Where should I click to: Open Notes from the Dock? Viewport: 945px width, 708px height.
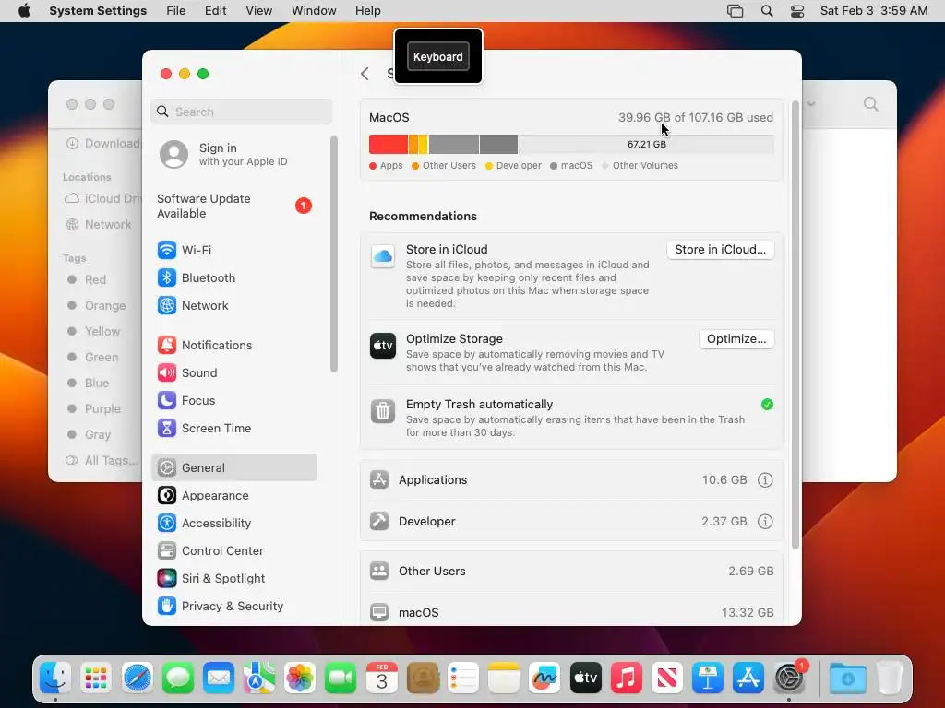tap(504, 678)
